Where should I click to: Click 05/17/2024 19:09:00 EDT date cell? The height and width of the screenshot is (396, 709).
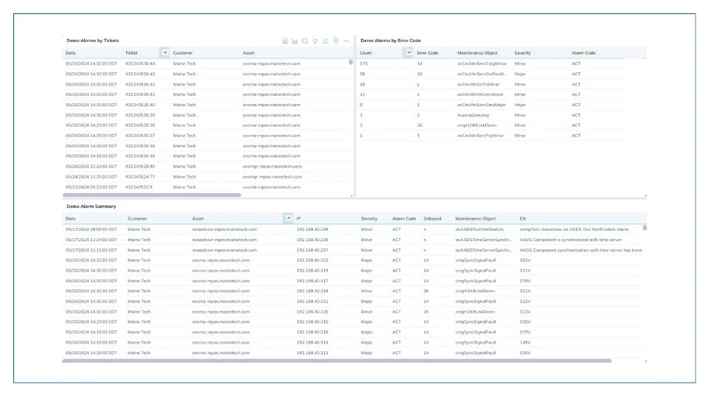coord(91,229)
